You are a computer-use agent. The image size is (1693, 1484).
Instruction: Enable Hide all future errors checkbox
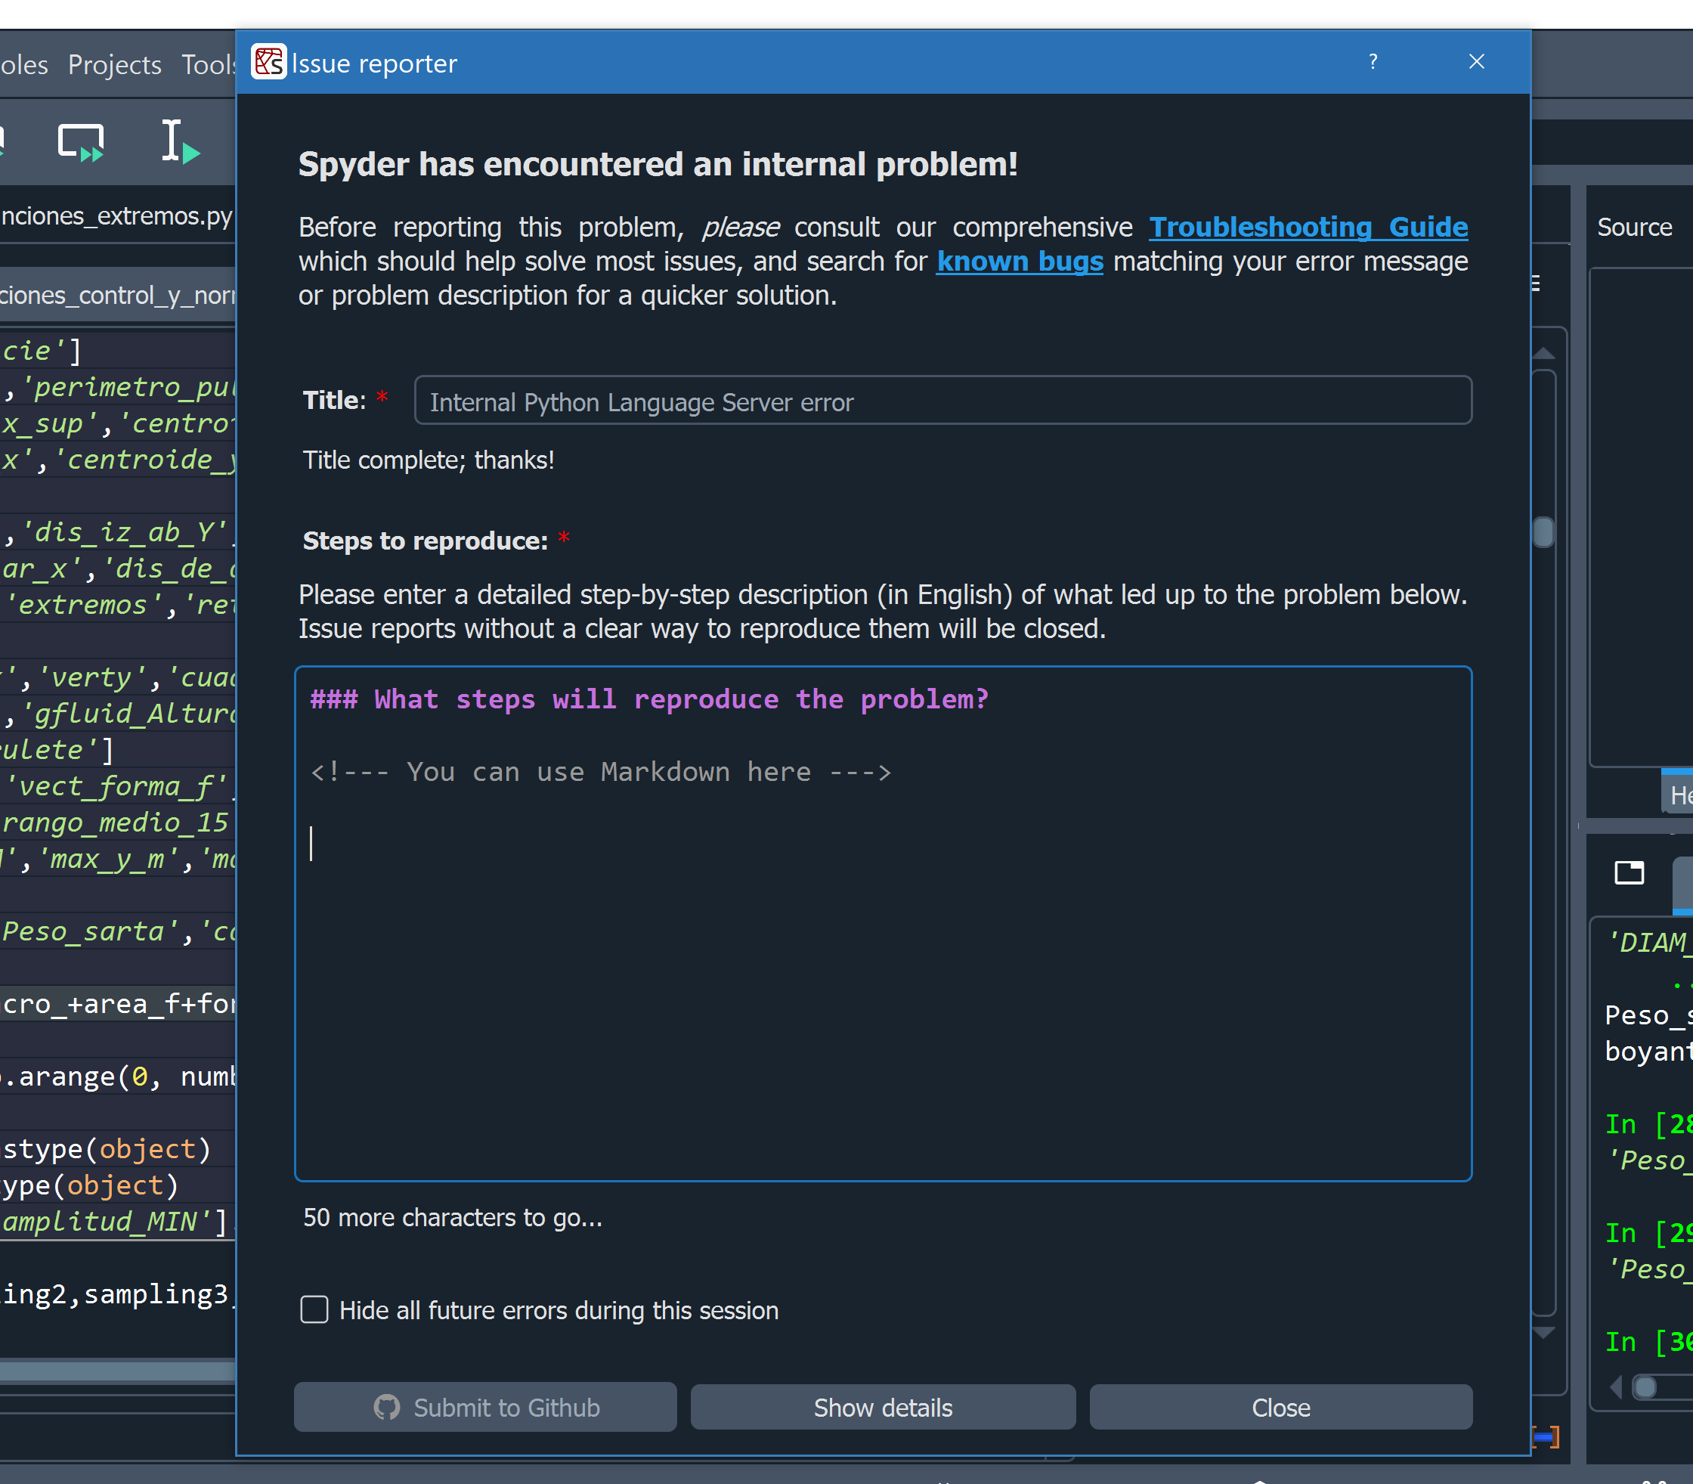click(314, 1310)
